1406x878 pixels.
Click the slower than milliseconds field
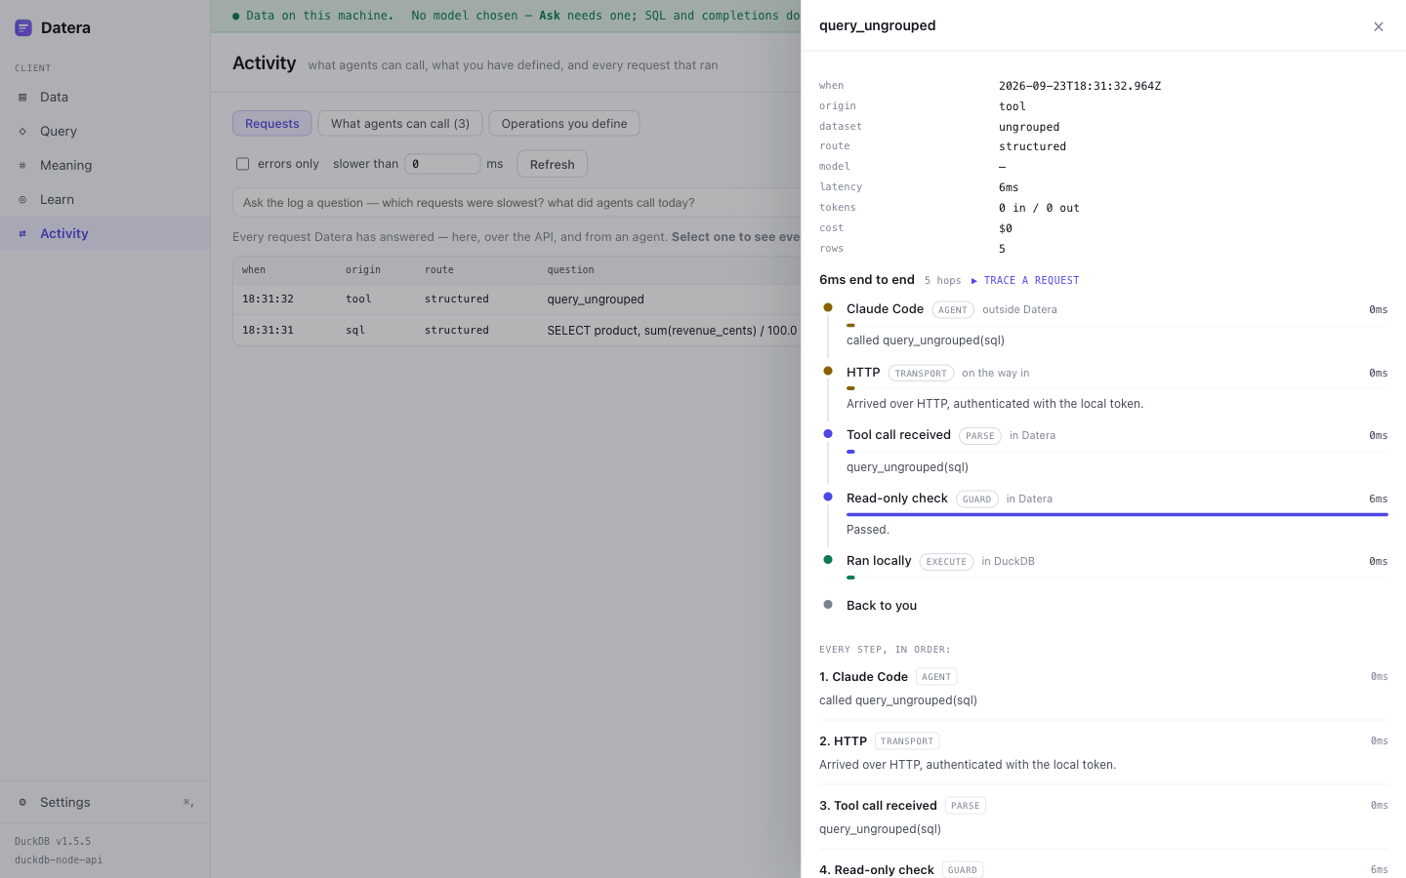click(x=443, y=164)
